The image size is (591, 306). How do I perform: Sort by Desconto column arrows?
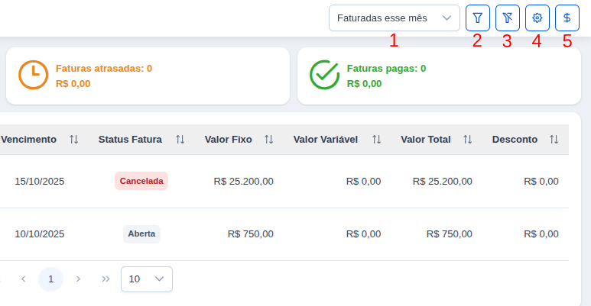[x=554, y=140]
